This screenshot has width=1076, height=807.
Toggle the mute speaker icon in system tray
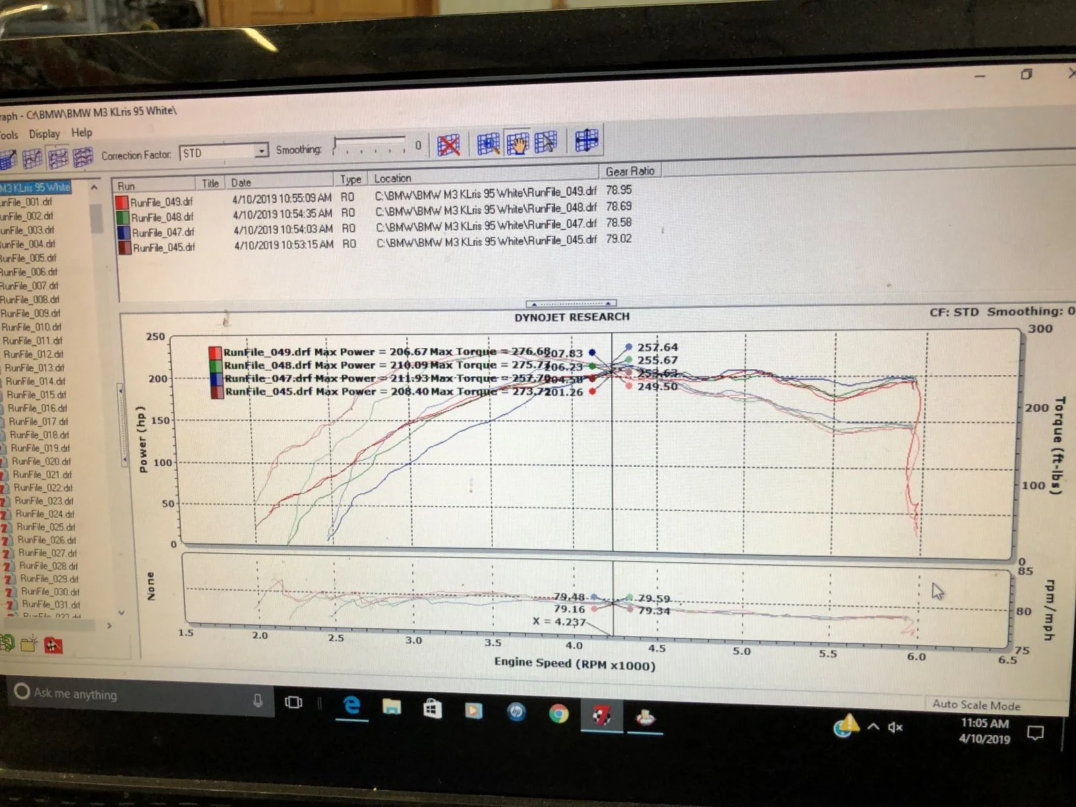(895, 727)
